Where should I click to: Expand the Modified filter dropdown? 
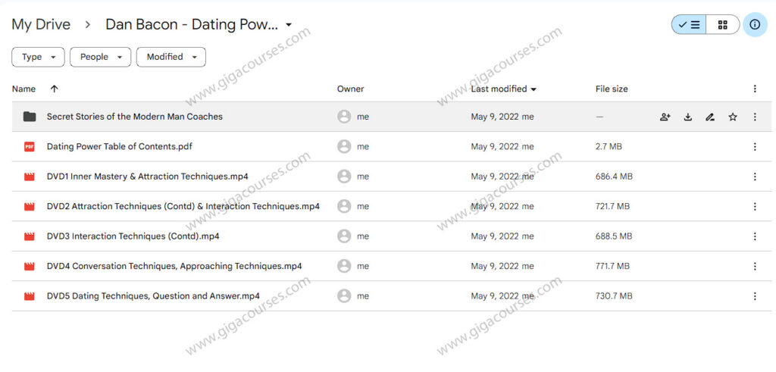click(171, 57)
